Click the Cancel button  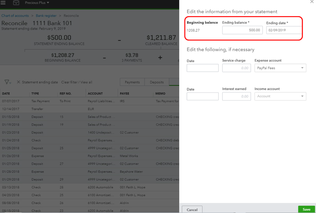(x=192, y=210)
